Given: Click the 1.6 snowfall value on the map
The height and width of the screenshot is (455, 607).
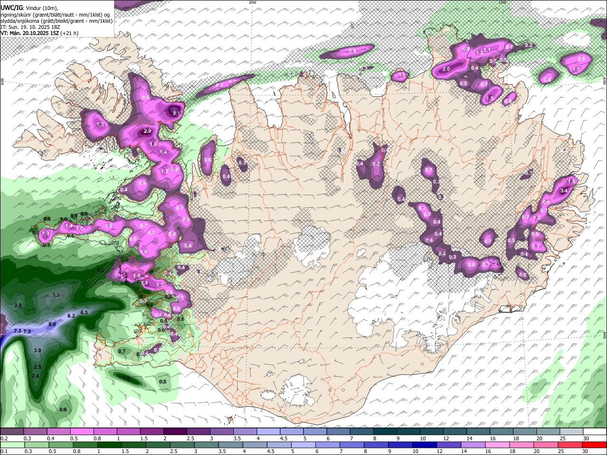Looking at the screenshot, I should (x=153, y=144).
